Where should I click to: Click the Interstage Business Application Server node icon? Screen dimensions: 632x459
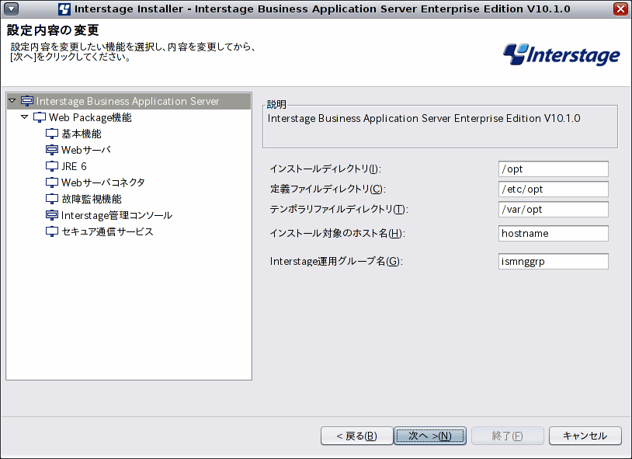tap(27, 101)
